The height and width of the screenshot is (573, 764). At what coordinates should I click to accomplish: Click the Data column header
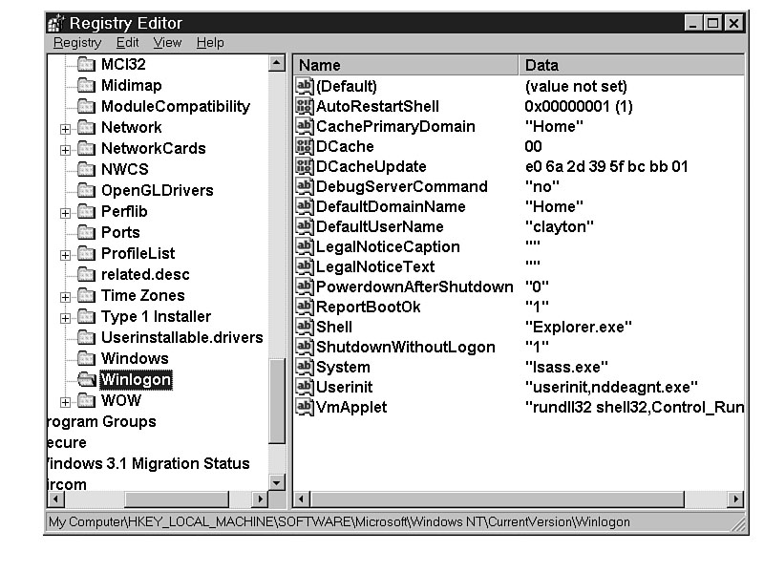click(x=630, y=66)
